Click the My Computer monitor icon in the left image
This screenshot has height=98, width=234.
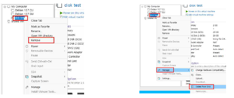point(9,7)
